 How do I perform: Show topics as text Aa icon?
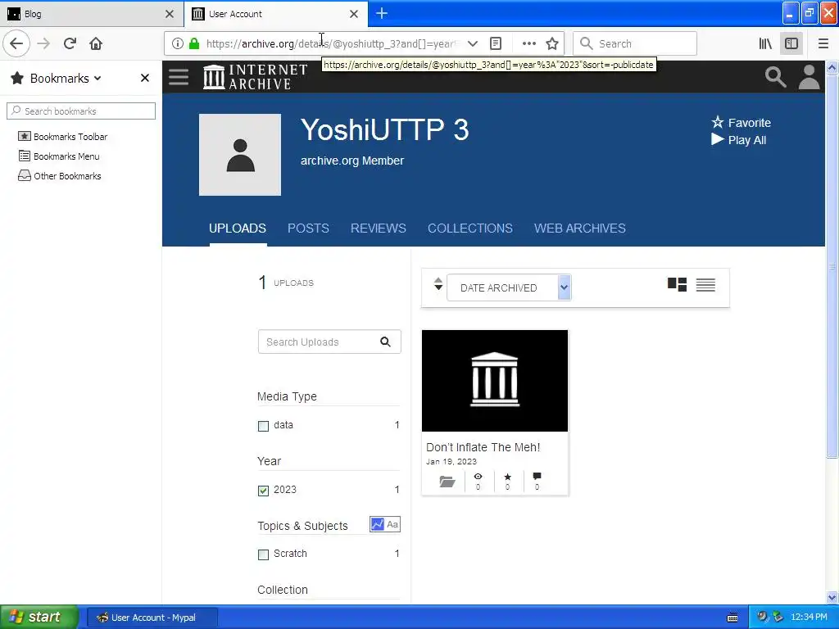tap(392, 524)
